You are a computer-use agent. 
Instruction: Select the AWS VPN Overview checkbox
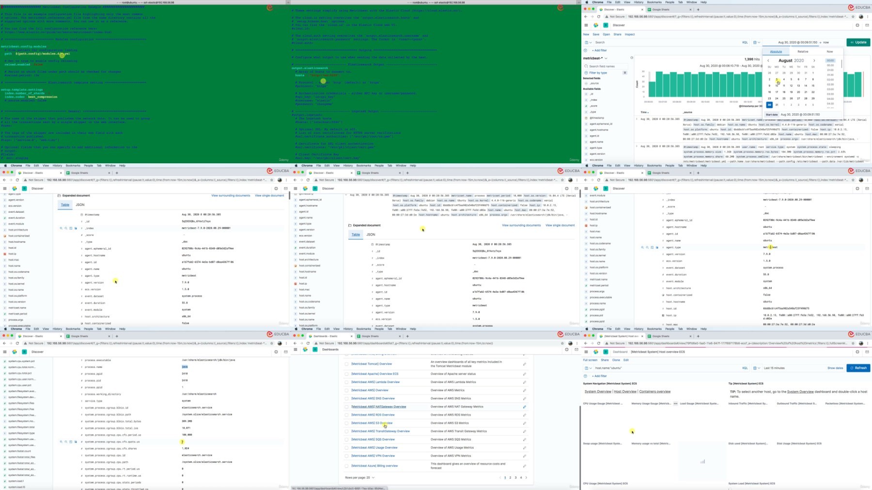[346, 456]
